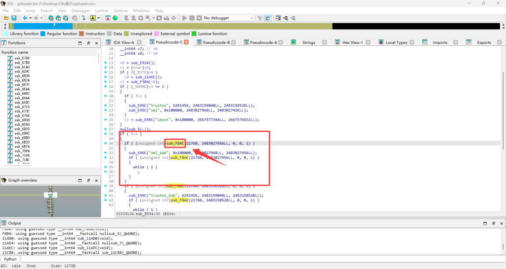Open the File menu

point(5,11)
